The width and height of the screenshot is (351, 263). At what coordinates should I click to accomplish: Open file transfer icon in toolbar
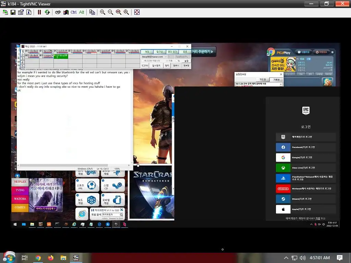pos(92,12)
